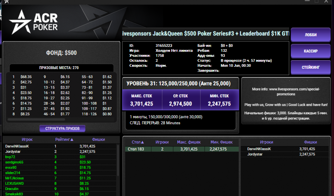This screenshot has width=334, height=196.
Task: Select player DarwiNKlassiK in ranking list
Action: point(17,146)
